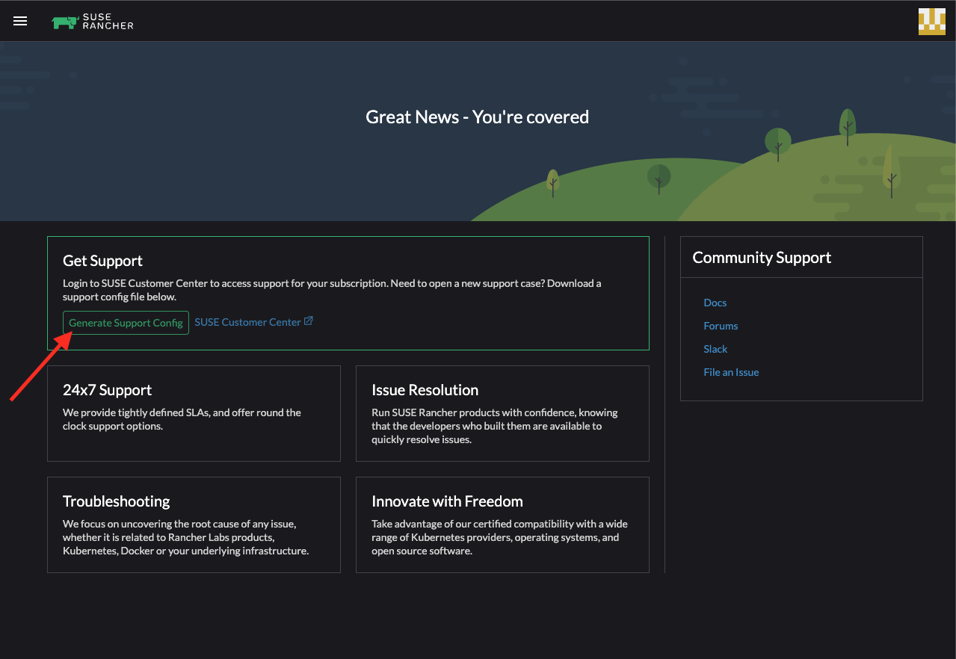Screen dimensions: 956x659
Task: Click the Get Support description paragraph
Action: (x=331, y=290)
